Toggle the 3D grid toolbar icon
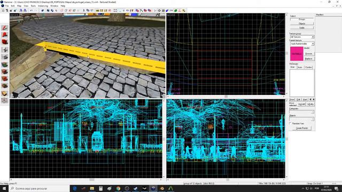 click(x=7, y=10)
